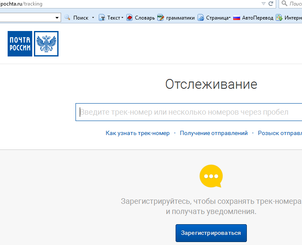The height and width of the screenshot is (245, 302).
Task: Click the Текст toolbar icon
Action: (x=102, y=18)
